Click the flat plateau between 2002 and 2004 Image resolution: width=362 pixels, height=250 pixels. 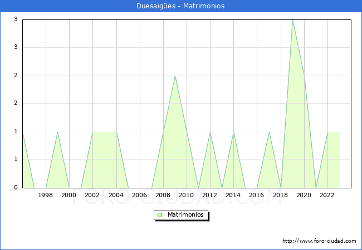click(x=105, y=132)
